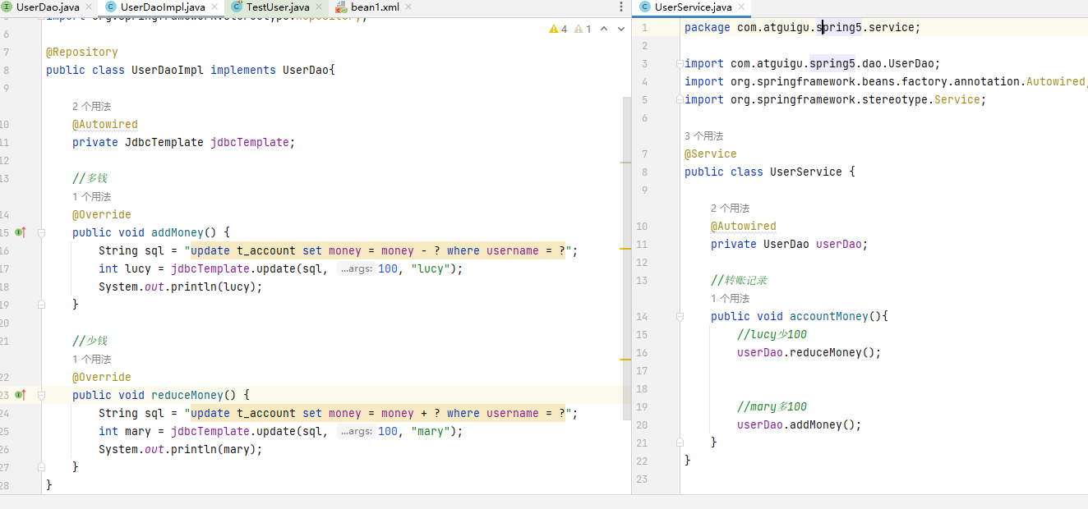The image size is (1088, 509).
Task: Click the //mary多100 comment
Action: pos(772,406)
